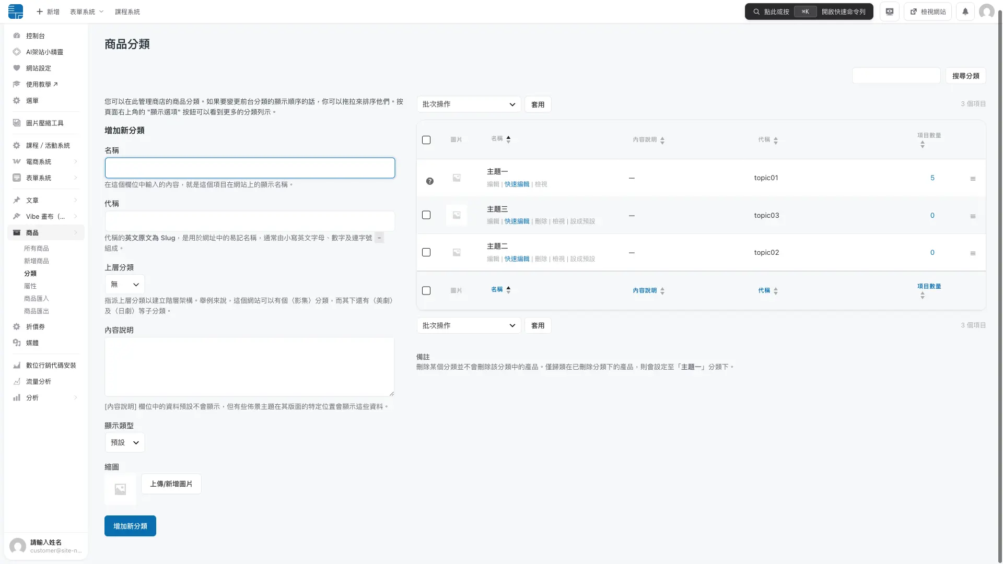Click the 媒體 sidebar icon
Viewport: 1003px width, 564px height.
click(x=17, y=343)
